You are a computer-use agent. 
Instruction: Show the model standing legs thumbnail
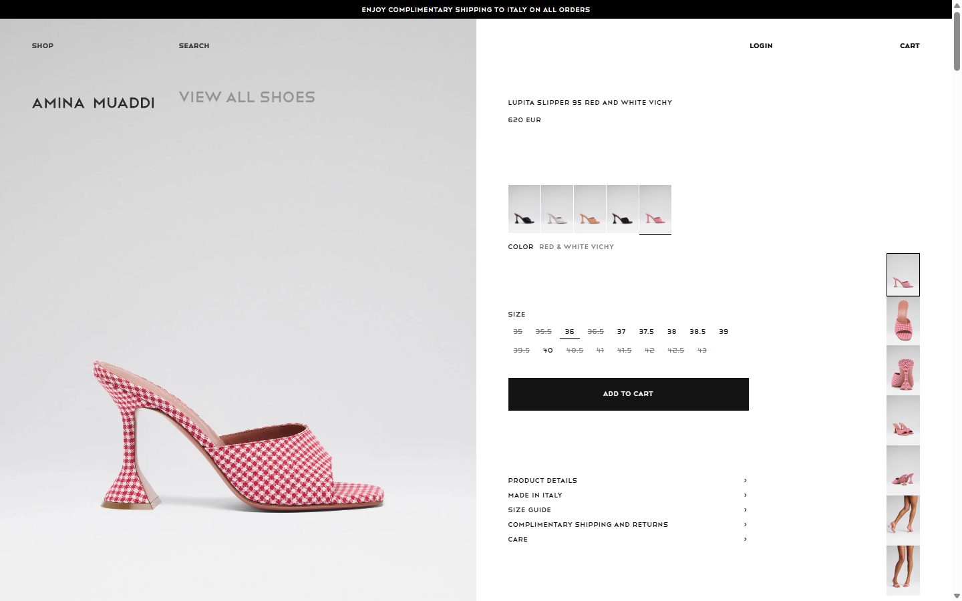903,571
